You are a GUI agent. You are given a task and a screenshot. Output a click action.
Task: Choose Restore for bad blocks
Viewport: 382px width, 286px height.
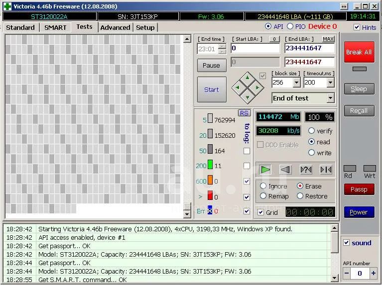click(x=300, y=195)
